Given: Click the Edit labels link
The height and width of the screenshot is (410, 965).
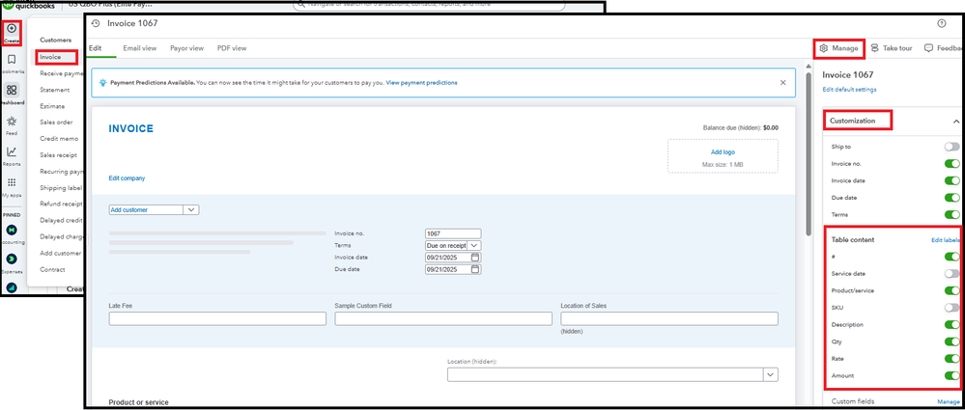Looking at the screenshot, I should coord(946,240).
